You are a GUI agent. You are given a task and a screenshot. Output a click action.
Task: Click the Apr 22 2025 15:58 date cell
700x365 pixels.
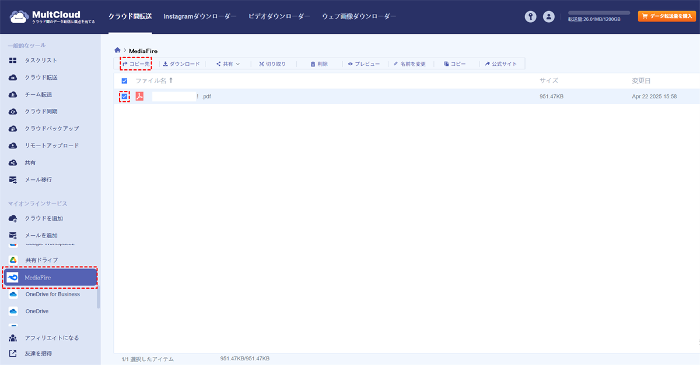click(654, 97)
